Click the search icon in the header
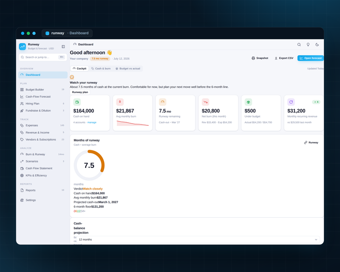Screen dimensions: 340x272 [x=299, y=45]
